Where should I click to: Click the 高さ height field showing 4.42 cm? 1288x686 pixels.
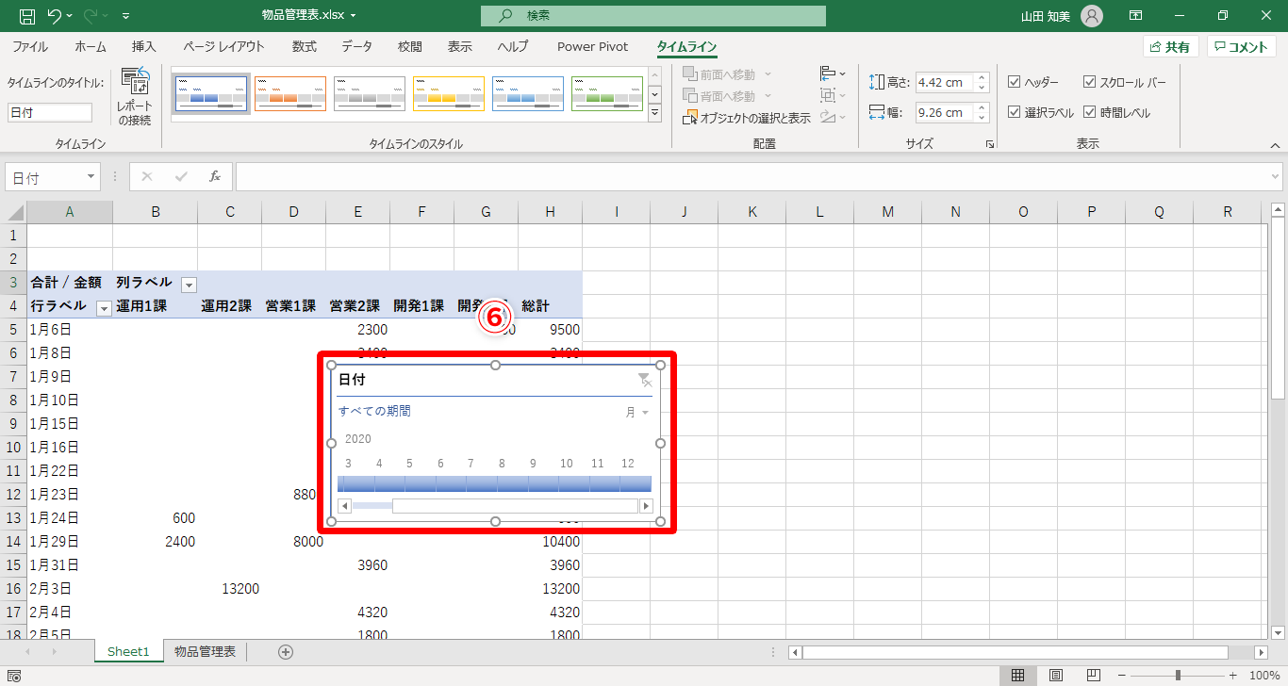[944, 82]
